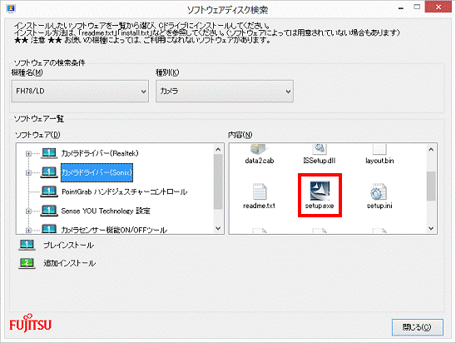
Task: Select the readme.txt file icon
Action: pyautogui.click(x=259, y=191)
